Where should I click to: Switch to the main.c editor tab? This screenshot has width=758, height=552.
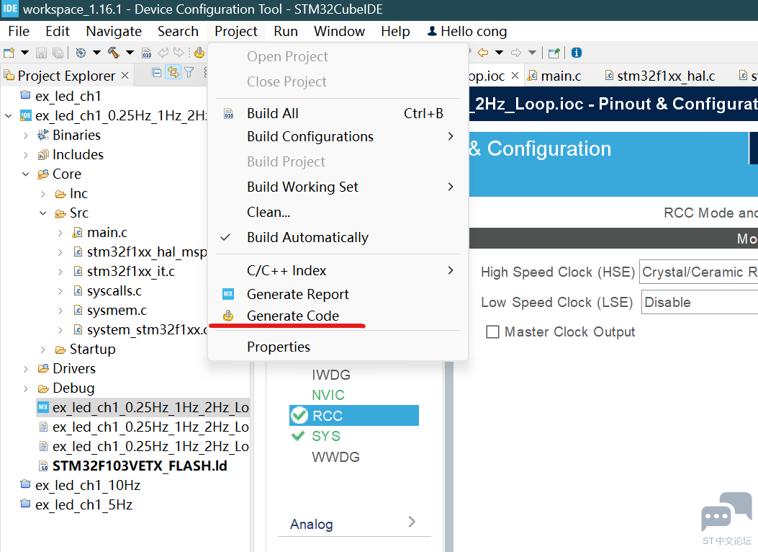pyautogui.click(x=554, y=76)
